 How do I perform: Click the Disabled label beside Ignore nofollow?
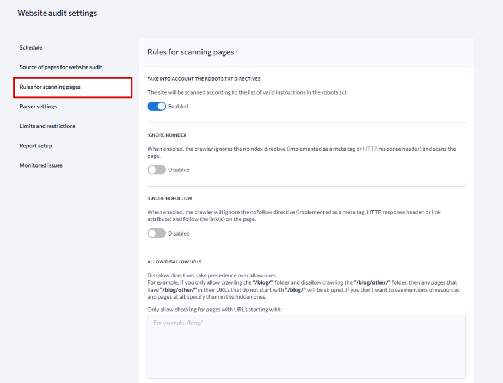pyautogui.click(x=179, y=233)
